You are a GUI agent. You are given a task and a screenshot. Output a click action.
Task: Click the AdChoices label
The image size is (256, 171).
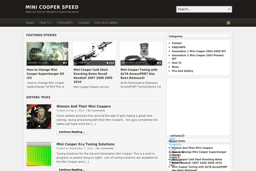176,136
